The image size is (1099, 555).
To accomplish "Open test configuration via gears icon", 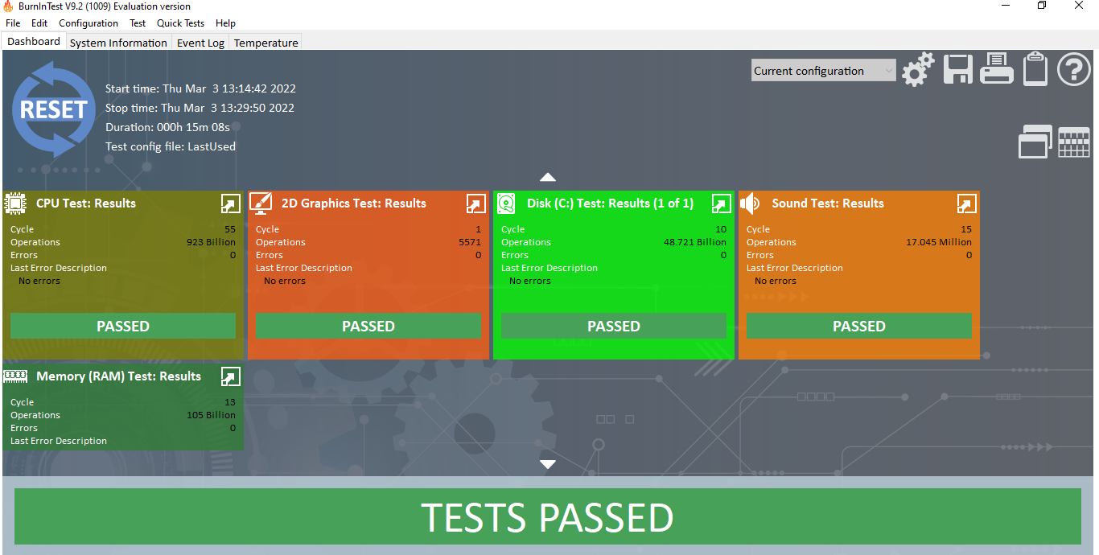I will click(x=918, y=70).
